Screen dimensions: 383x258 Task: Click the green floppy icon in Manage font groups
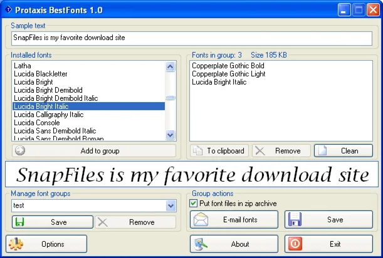[x=19, y=222]
